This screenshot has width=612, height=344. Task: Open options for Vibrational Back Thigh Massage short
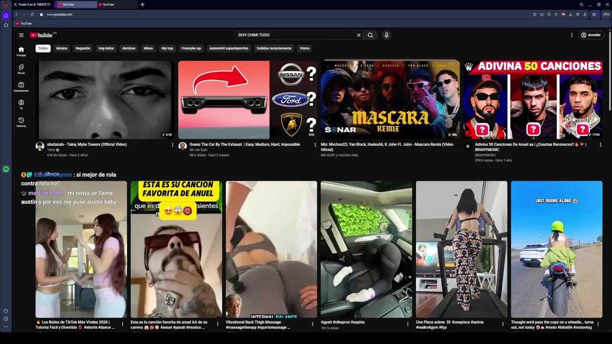pos(313,324)
